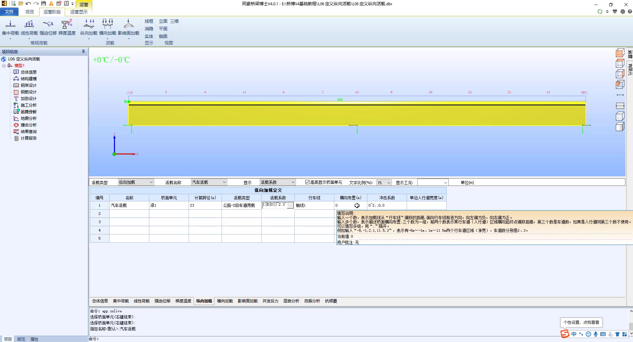
Task: Expand the 集中荷载 dropdown arrow
Action: point(11,39)
